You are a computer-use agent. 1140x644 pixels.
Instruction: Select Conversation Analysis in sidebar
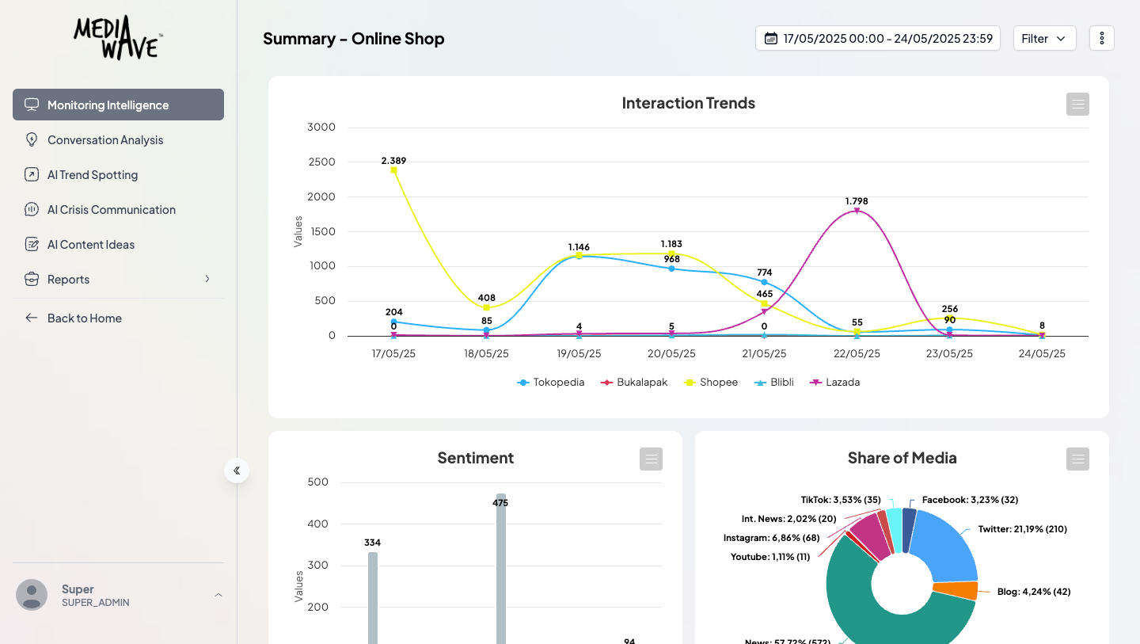[x=105, y=140]
